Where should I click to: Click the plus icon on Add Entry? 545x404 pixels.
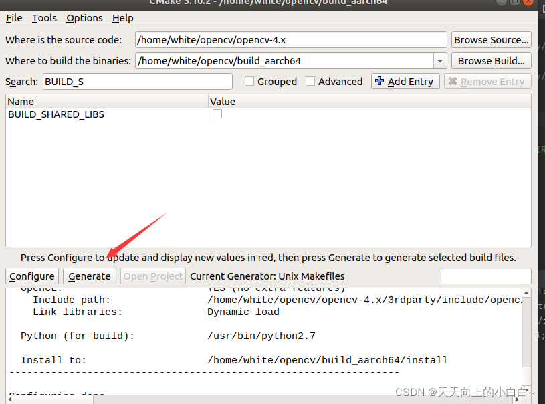click(380, 81)
